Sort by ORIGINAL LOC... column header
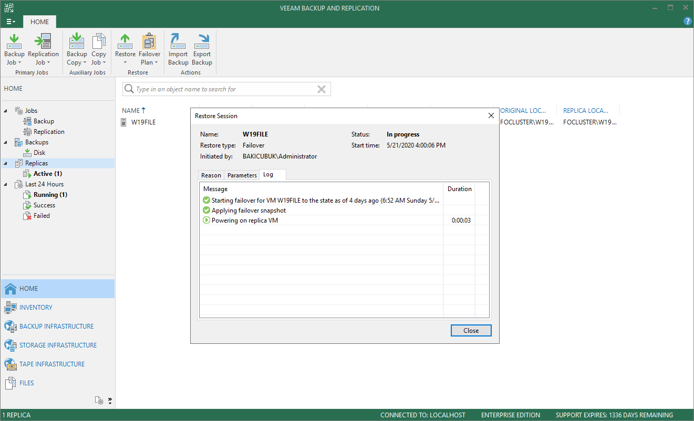The height and width of the screenshot is (421, 694). (523, 111)
